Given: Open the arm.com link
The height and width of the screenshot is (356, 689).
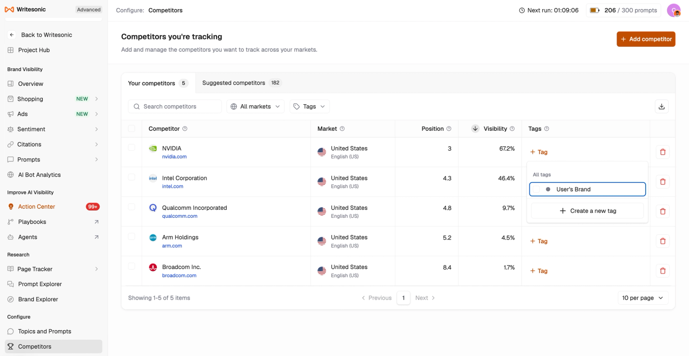Looking at the screenshot, I should [x=172, y=246].
